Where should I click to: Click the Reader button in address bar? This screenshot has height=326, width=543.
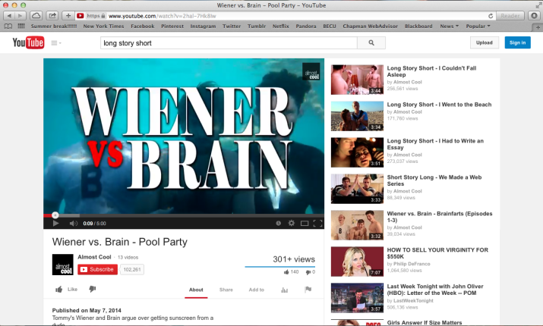coord(510,16)
